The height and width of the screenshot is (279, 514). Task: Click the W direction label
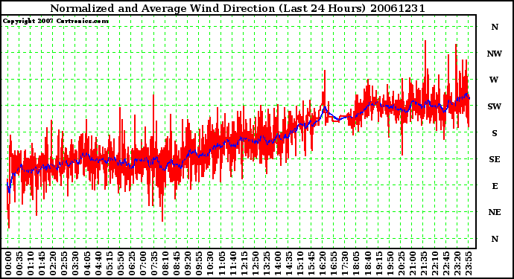click(494, 80)
